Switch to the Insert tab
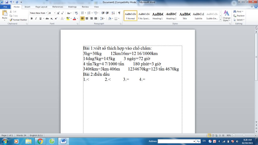This screenshot has width=258, height=145. 27,7
